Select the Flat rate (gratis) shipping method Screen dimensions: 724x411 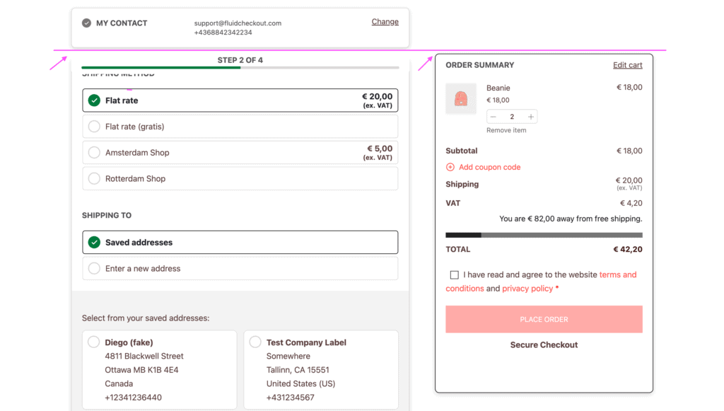coord(93,126)
